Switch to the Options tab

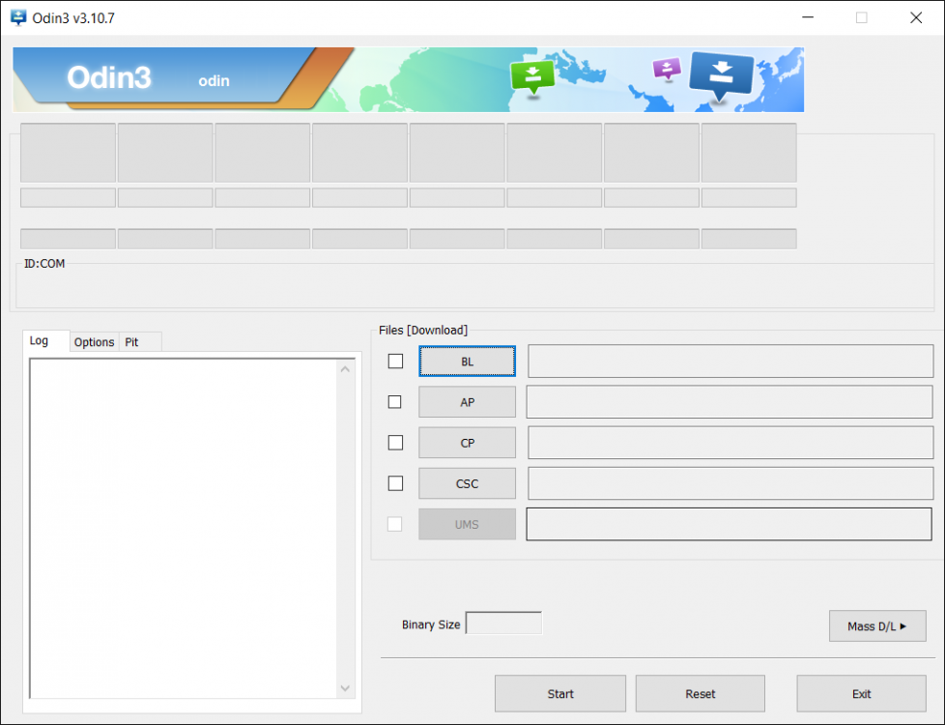pos(94,341)
